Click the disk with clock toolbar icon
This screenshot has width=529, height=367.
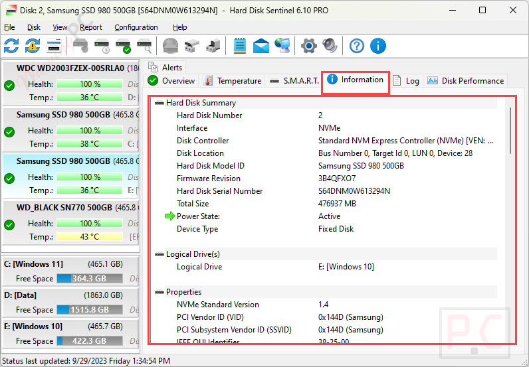[x=102, y=46]
